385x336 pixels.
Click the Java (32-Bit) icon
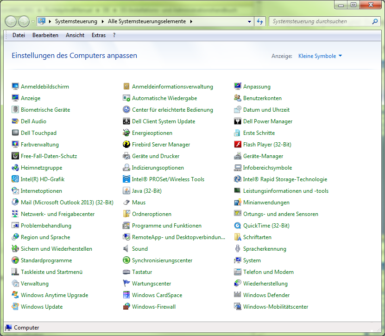[126, 190]
